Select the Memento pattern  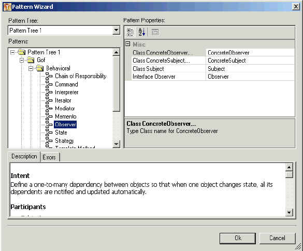coord(66,116)
